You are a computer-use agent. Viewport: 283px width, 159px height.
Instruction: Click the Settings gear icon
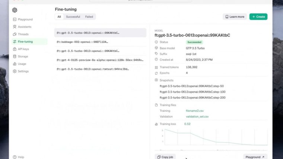coord(15,71)
